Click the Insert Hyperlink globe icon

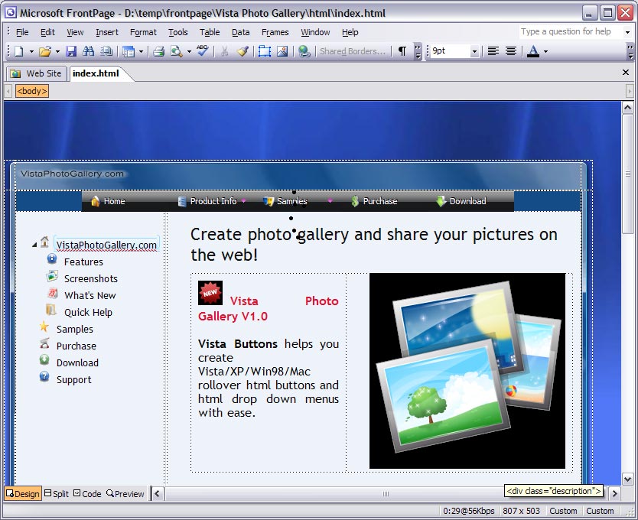point(304,51)
